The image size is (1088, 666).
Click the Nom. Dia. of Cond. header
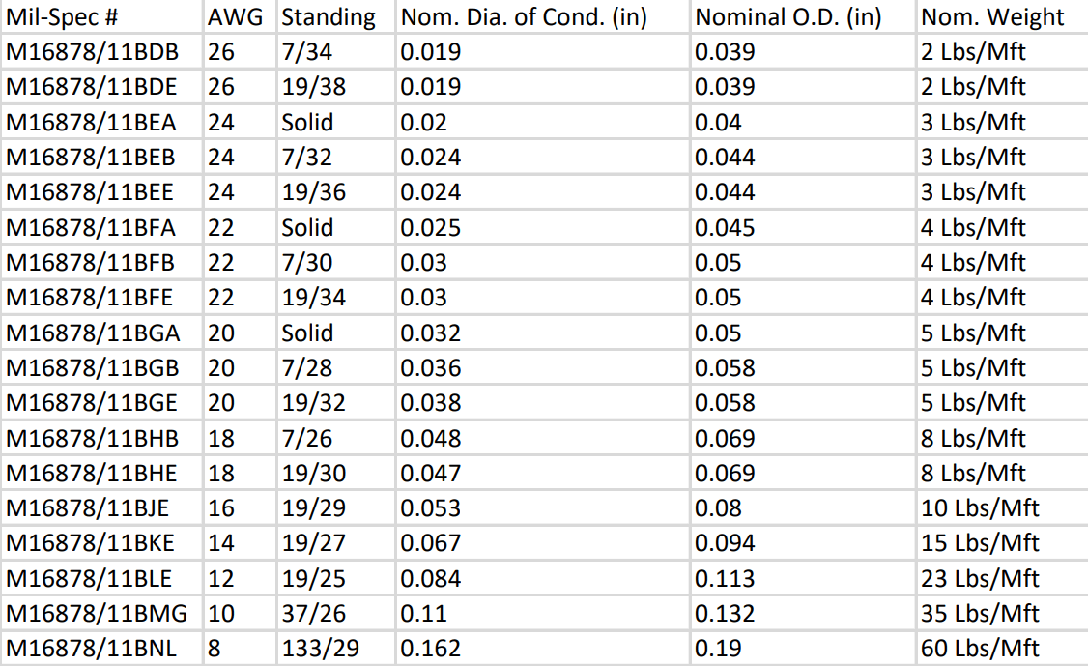click(543, 16)
